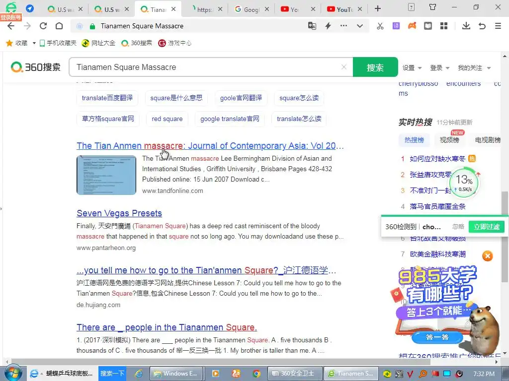
Task: Select related search translate百度翻译
Action: [107, 98]
